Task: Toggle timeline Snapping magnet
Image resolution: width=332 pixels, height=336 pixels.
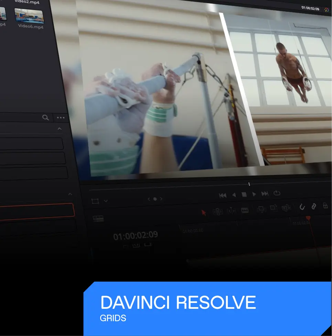Action: pos(302,207)
